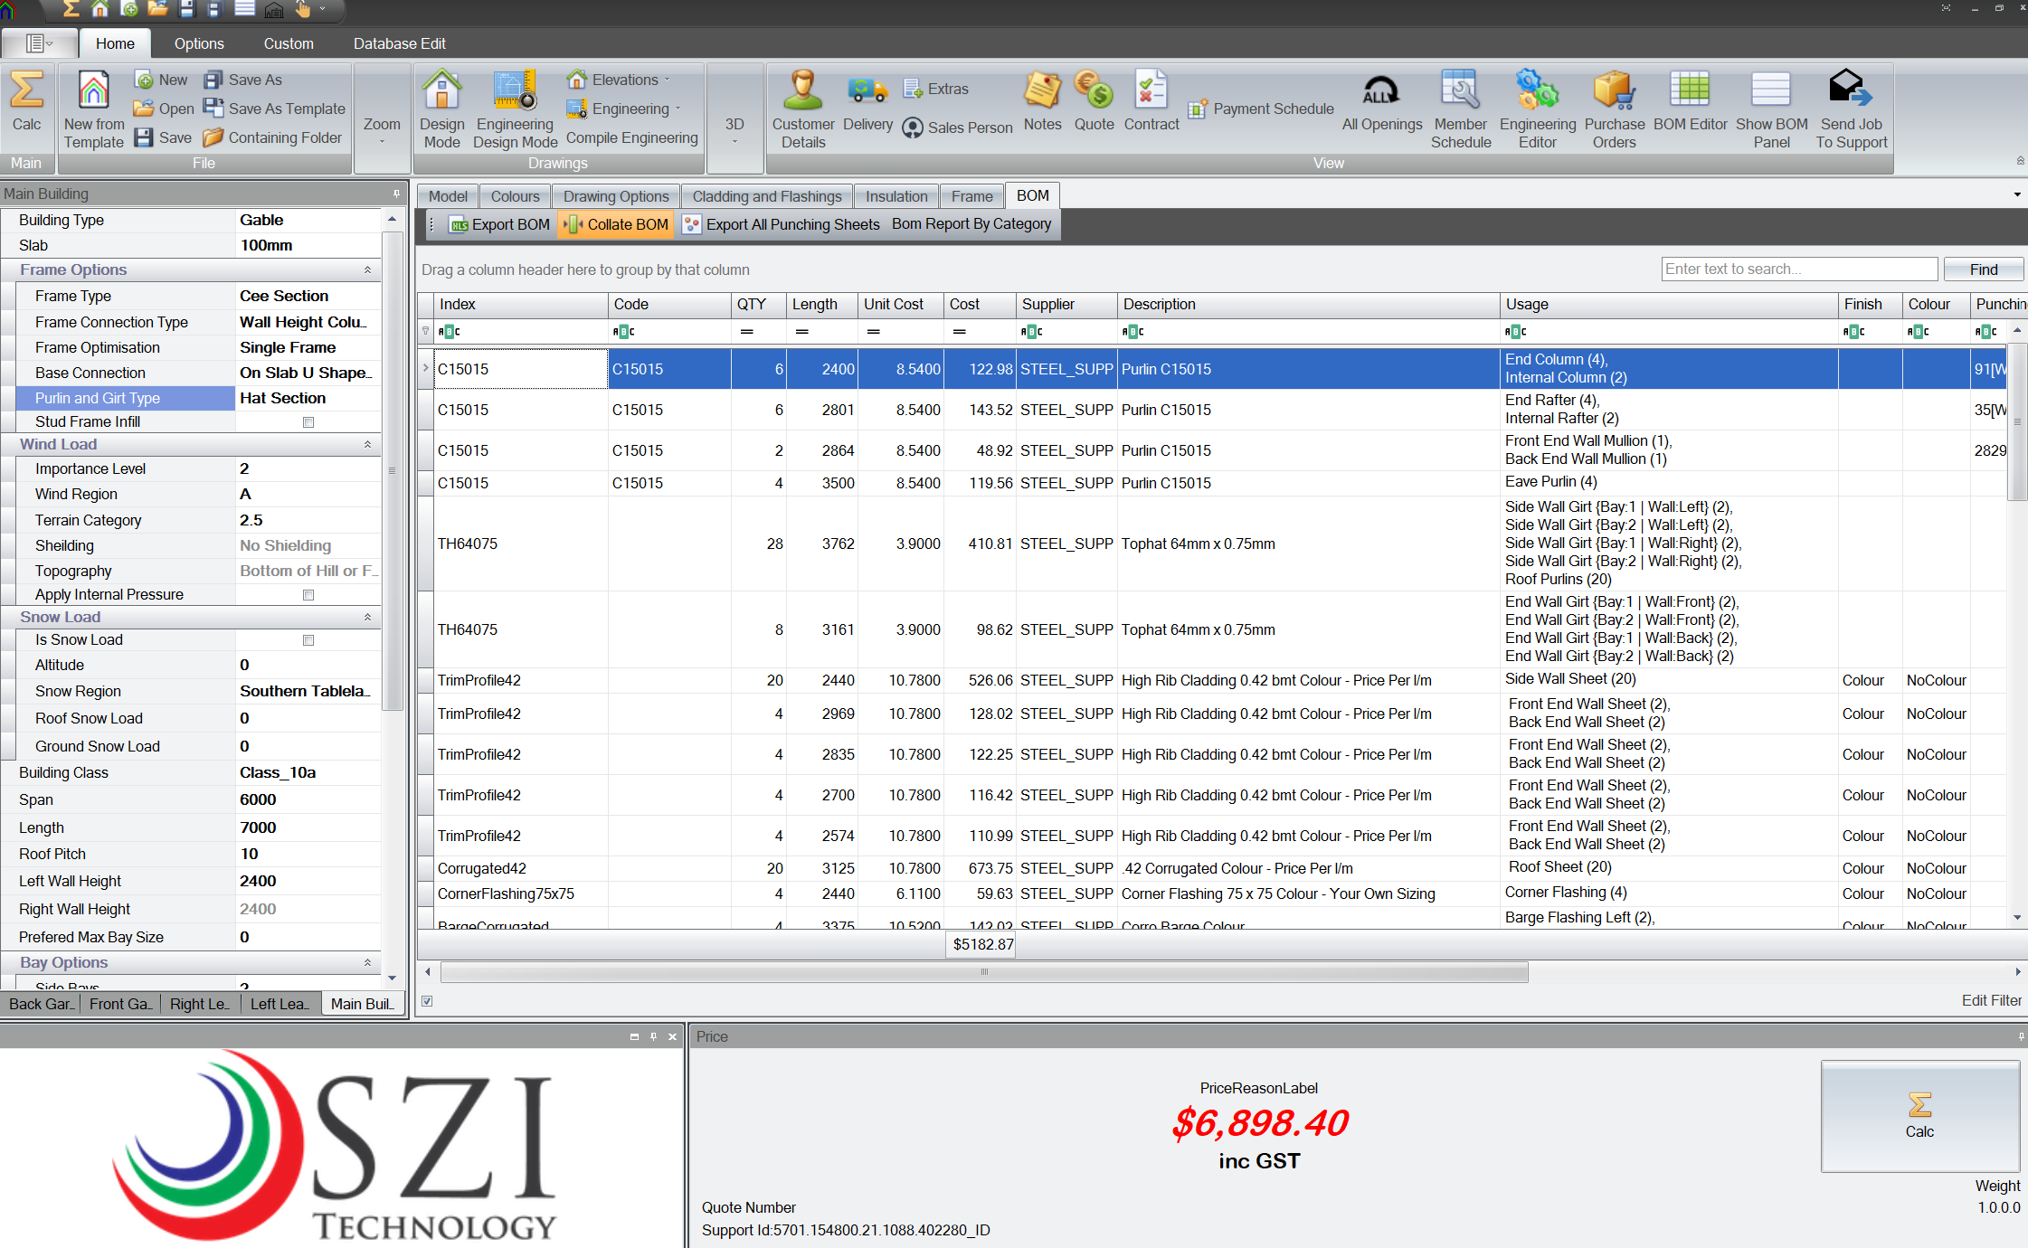Open the Payment Schedule
The width and height of the screenshot is (2028, 1248).
click(1261, 109)
